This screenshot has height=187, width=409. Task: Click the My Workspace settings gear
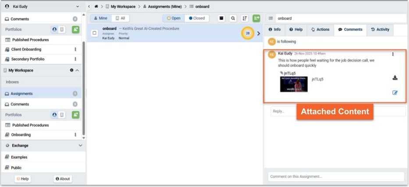(72, 71)
